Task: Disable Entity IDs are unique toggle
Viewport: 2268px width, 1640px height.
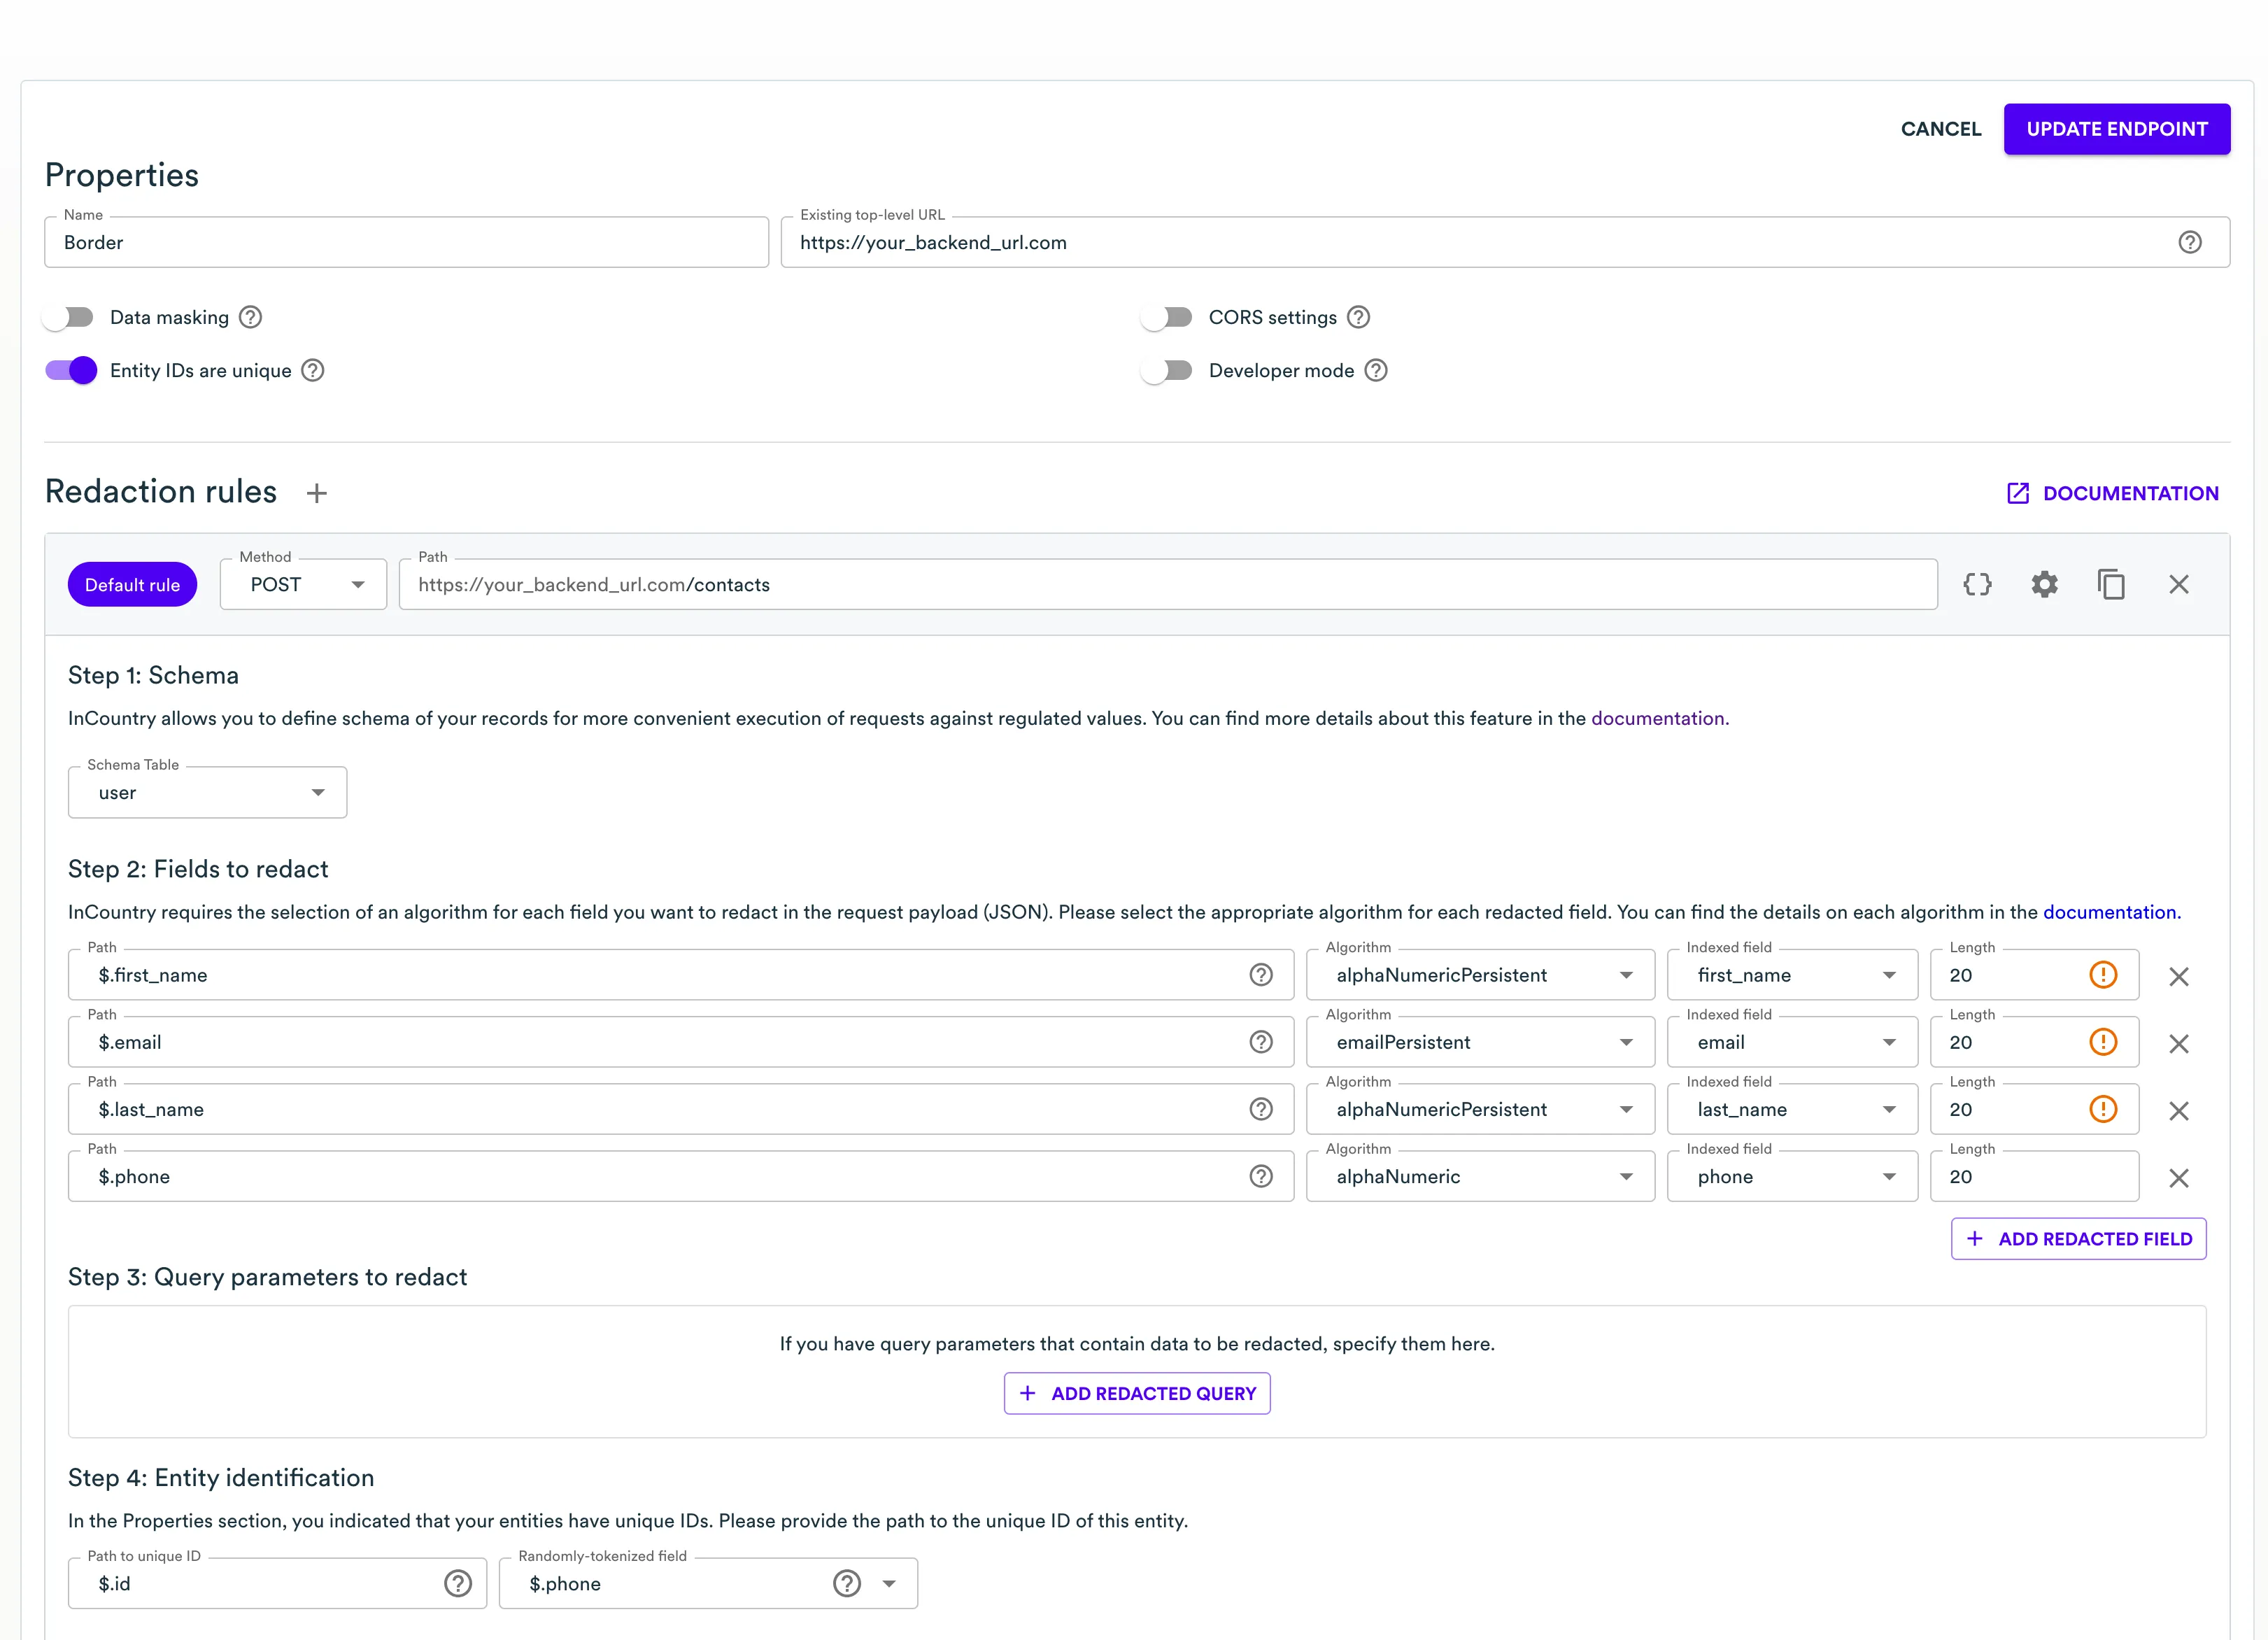Action: point(70,370)
